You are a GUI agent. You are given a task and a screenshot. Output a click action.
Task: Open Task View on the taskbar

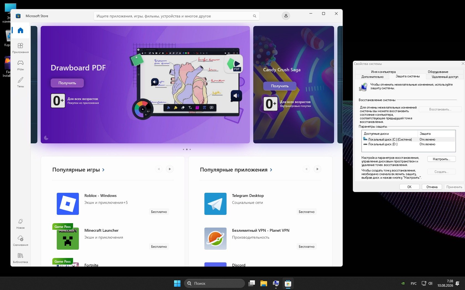(x=252, y=283)
